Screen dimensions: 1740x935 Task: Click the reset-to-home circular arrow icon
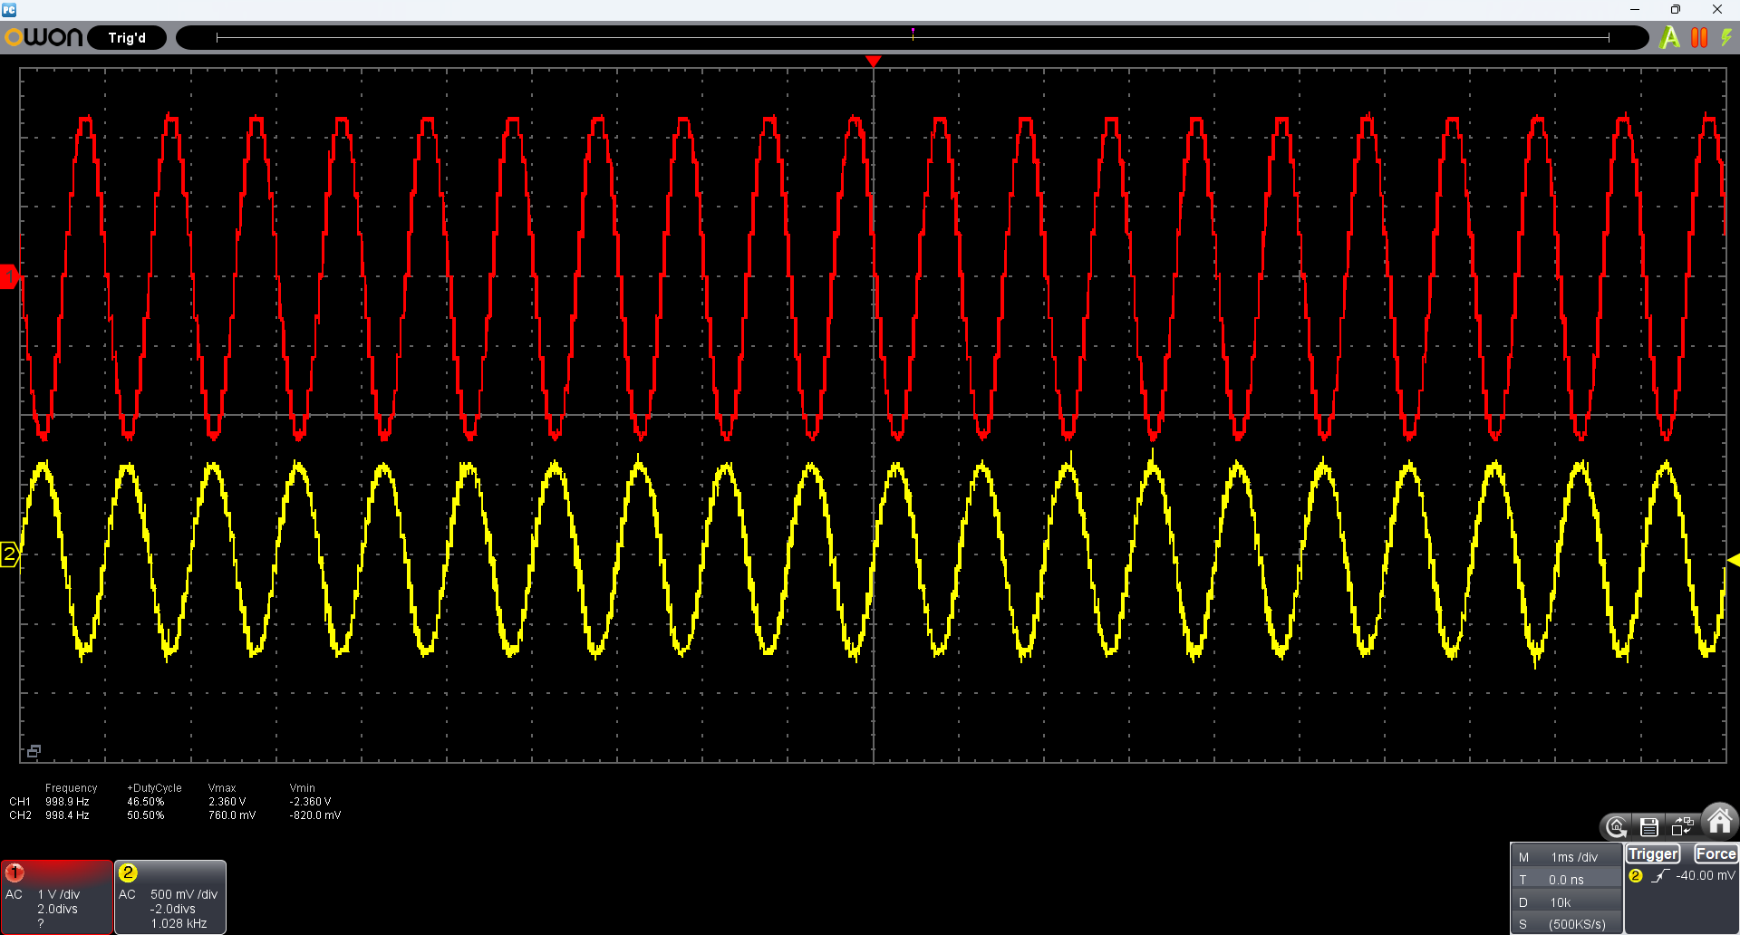tap(1616, 826)
